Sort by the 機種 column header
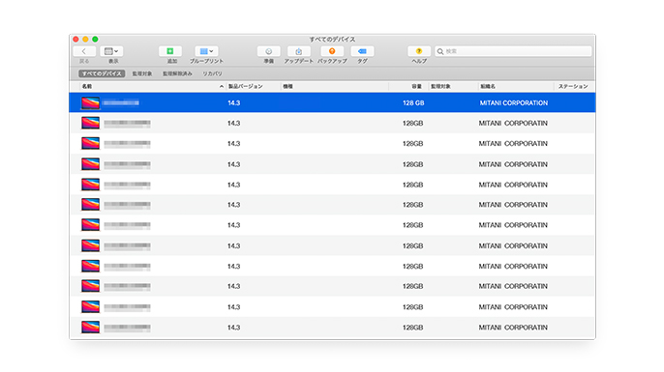Viewport: 664px width, 372px height. [x=288, y=86]
